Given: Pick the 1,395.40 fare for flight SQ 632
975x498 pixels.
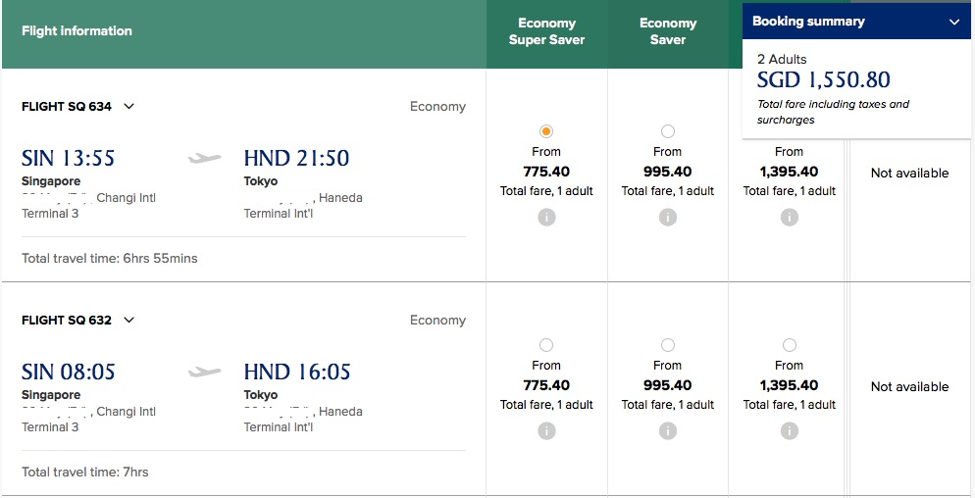Looking at the screenshot, I should point(790,345).
